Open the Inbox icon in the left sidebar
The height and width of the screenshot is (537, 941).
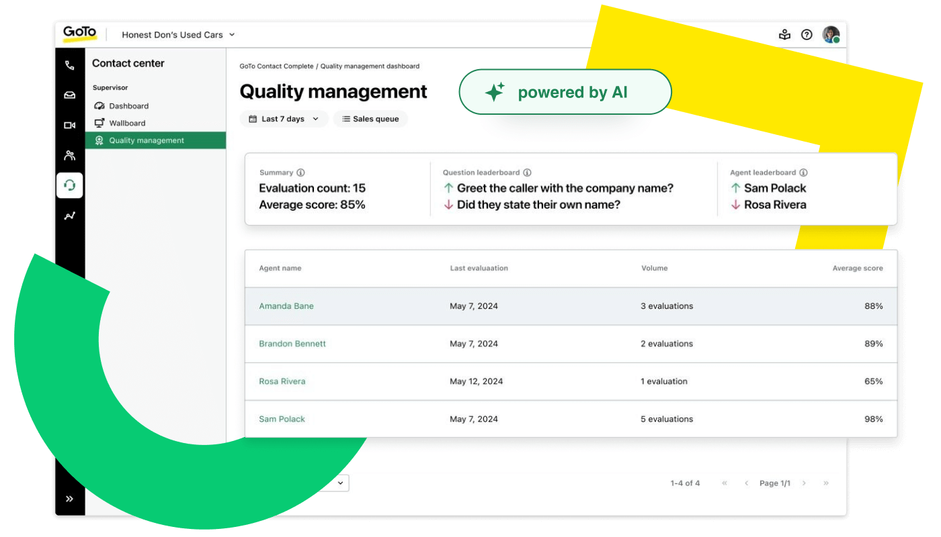(x=69, y=95)
